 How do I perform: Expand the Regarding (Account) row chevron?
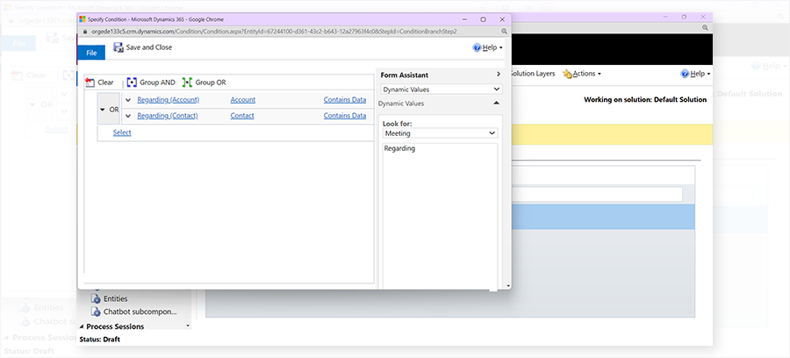click(128, 100)
